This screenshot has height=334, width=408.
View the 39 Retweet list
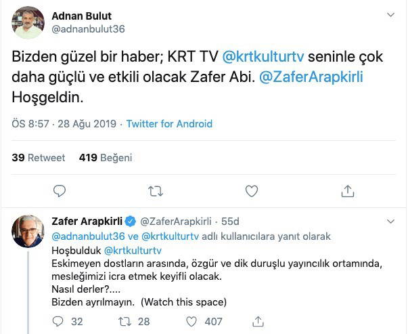[x=39, y=158]
